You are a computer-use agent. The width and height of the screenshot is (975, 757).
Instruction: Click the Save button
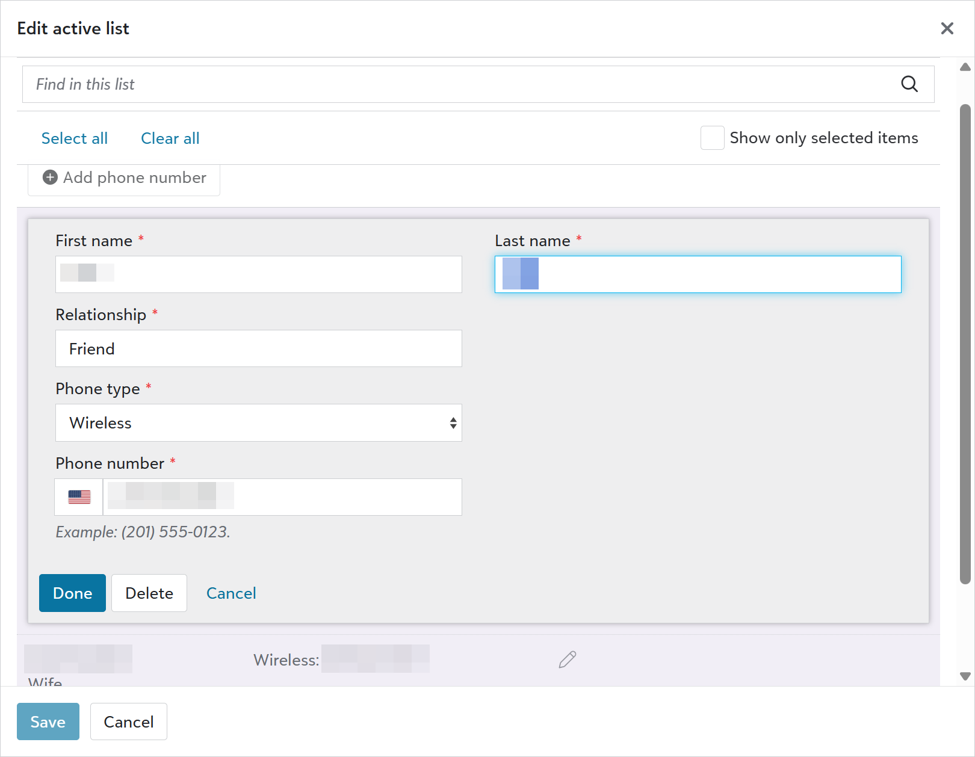point(48,721)
